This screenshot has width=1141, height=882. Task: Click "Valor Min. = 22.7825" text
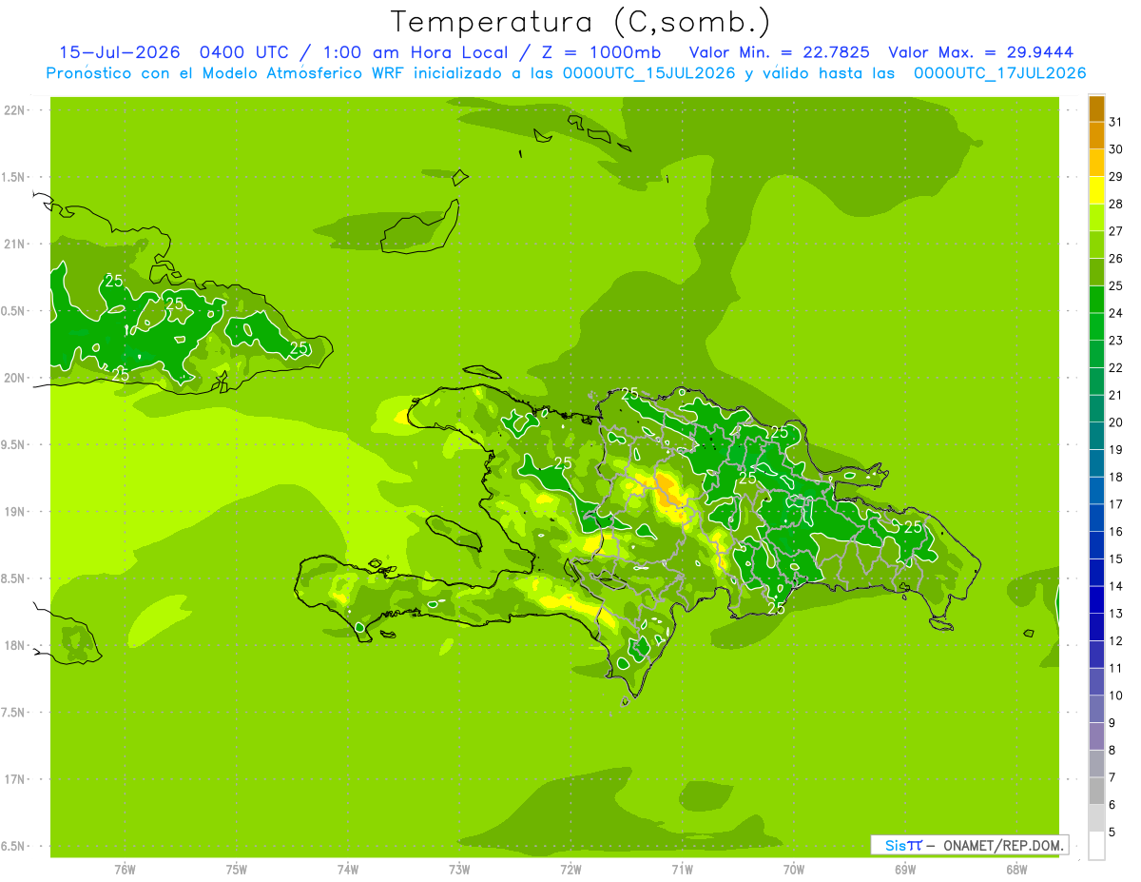point(780,52)
